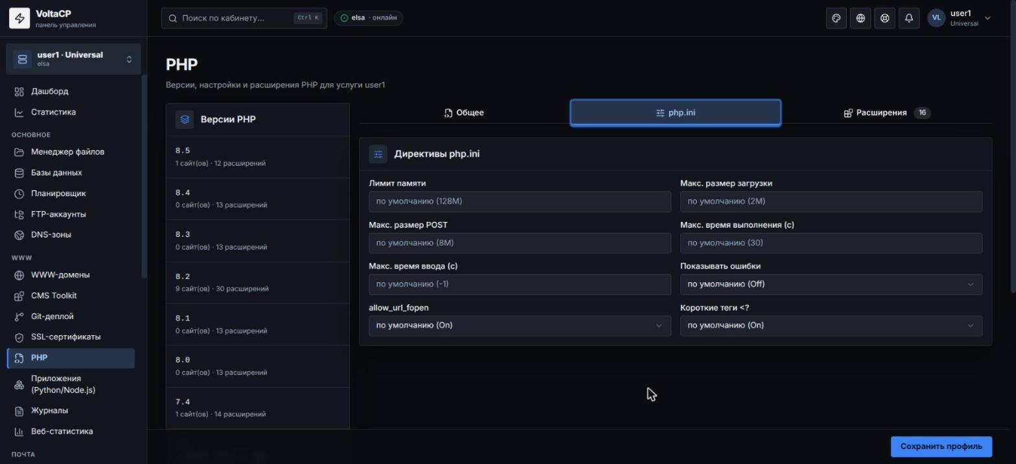Switch to the Общее tab

pyautogui.click(x=464, y=113)
